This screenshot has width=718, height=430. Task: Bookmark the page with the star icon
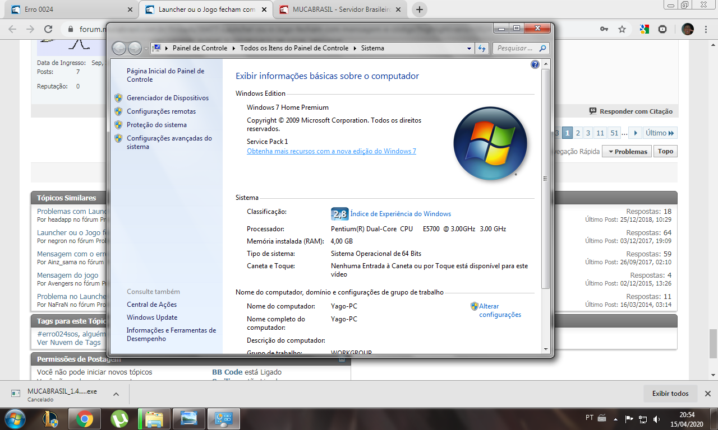622,29
